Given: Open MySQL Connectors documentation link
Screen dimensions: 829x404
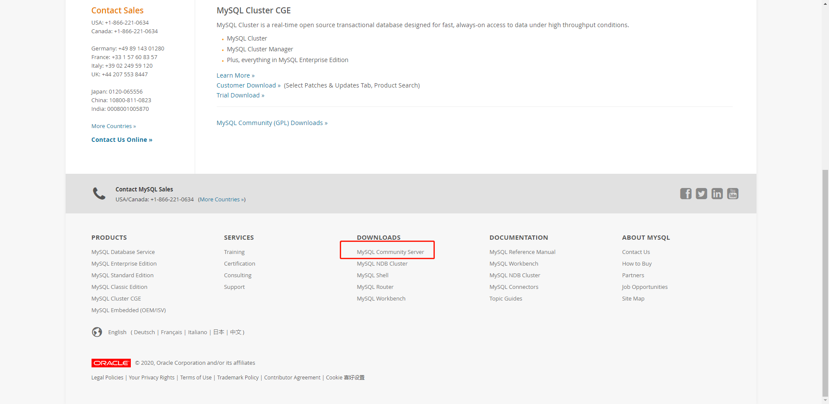Looking at the screenshot, I should click(x=514, y=287).
